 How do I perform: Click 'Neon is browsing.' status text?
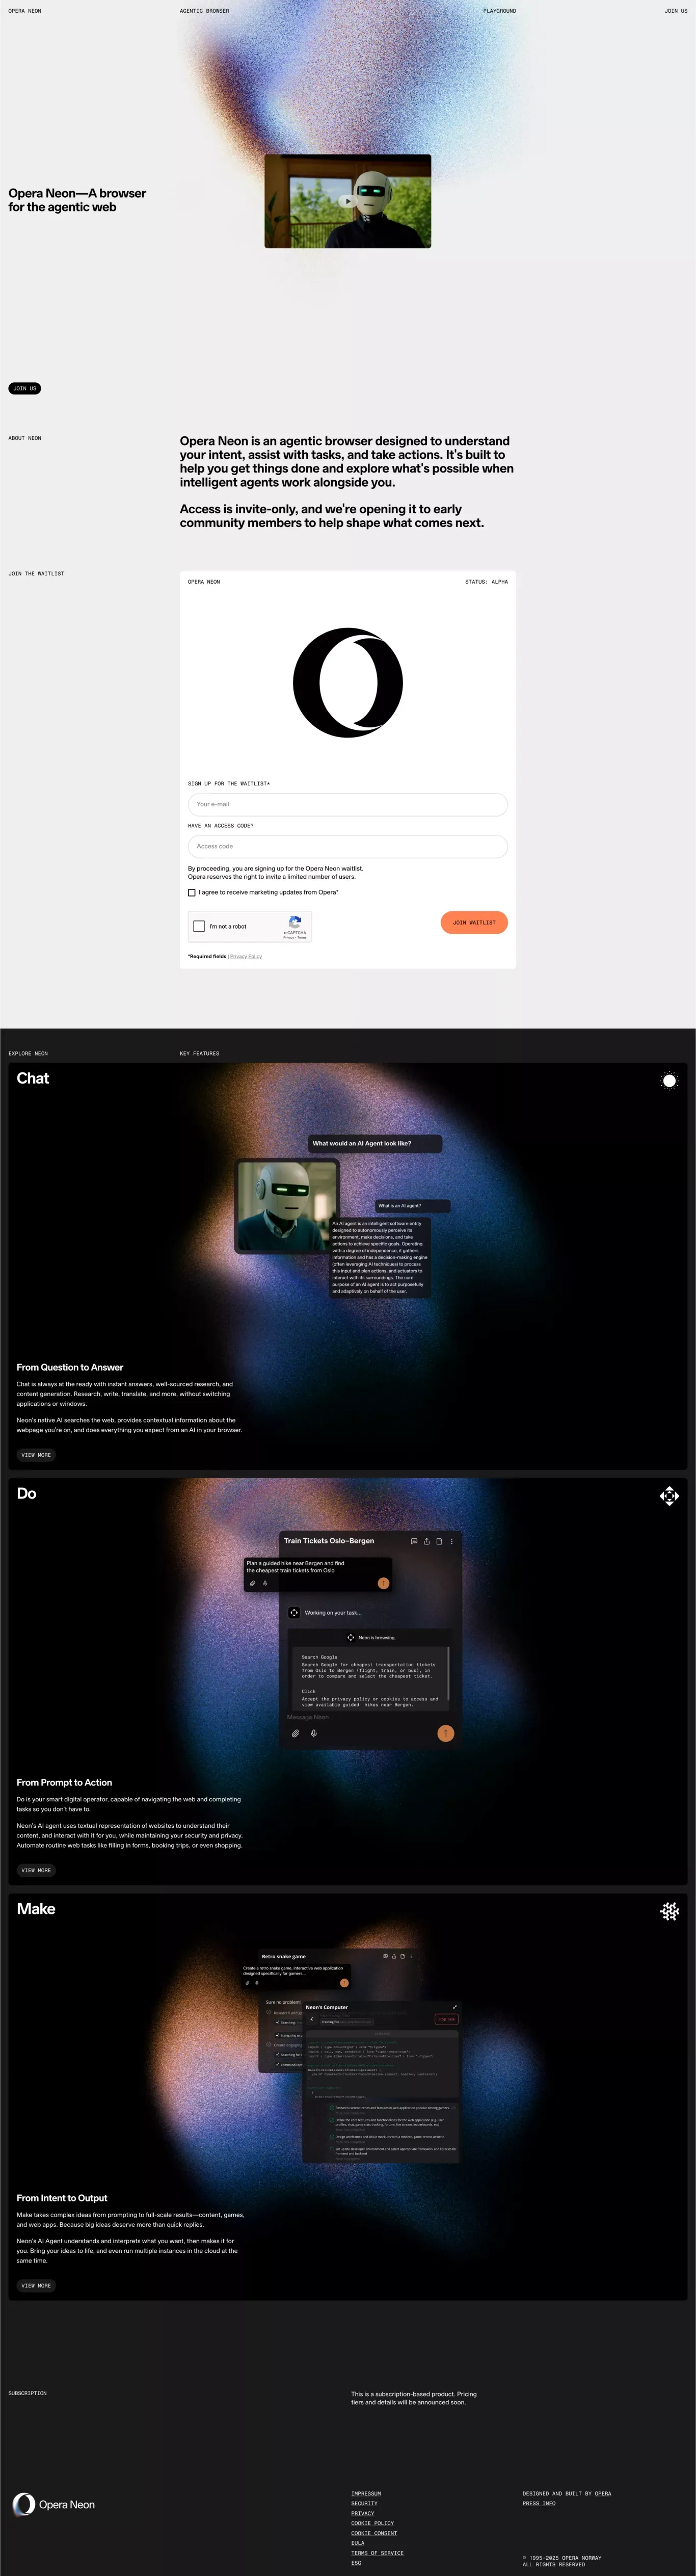click(x=377, y=1638)
